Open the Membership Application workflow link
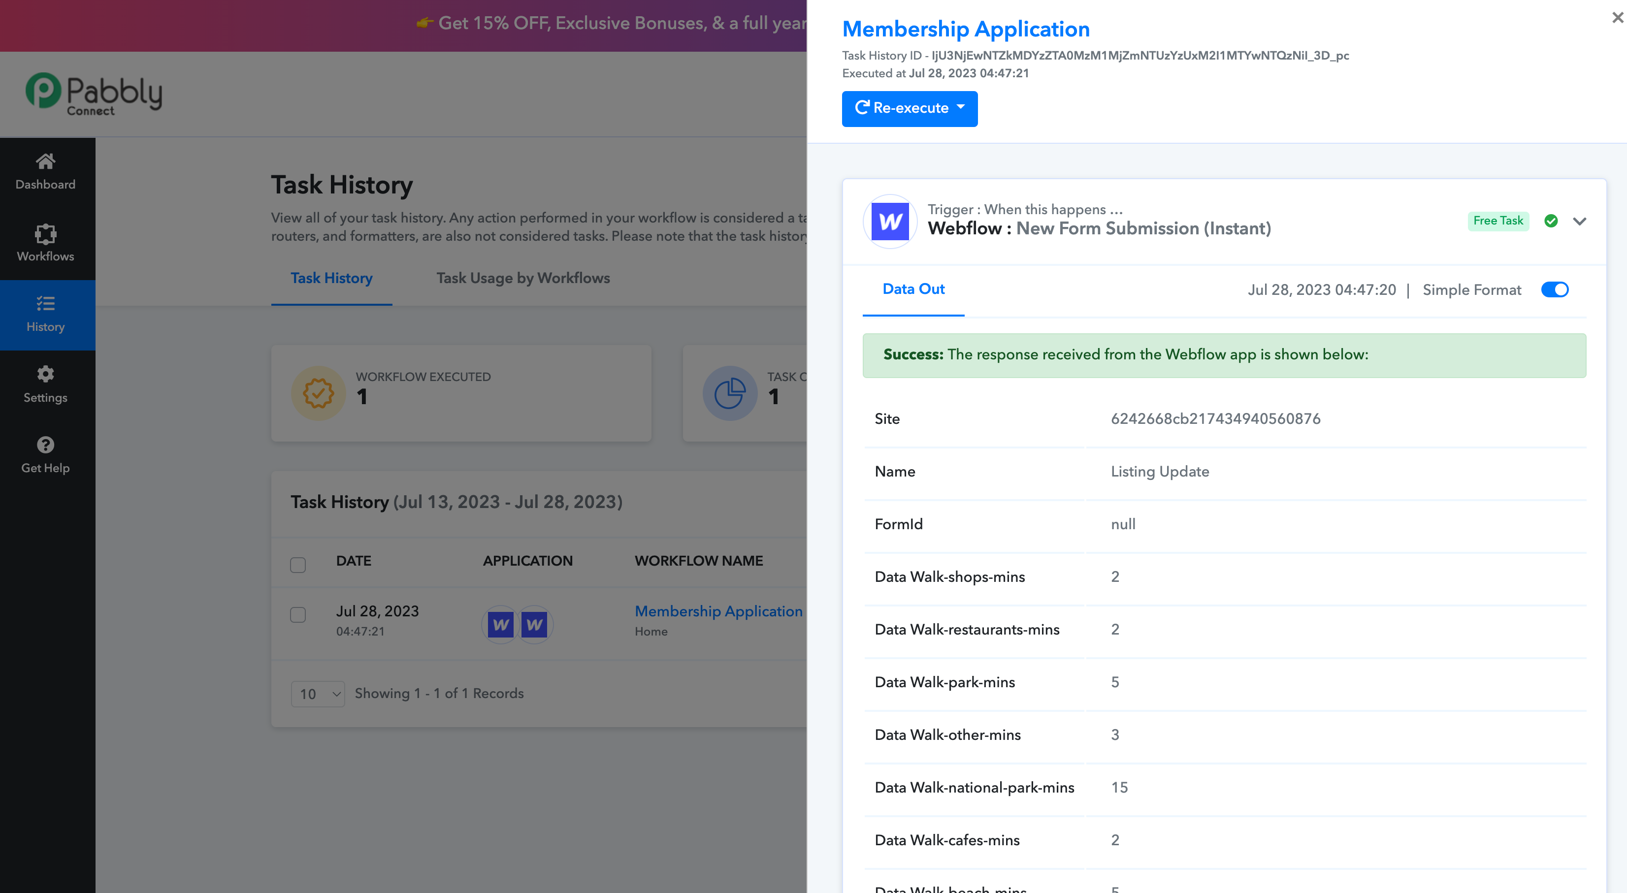 [x=718, y=611]
